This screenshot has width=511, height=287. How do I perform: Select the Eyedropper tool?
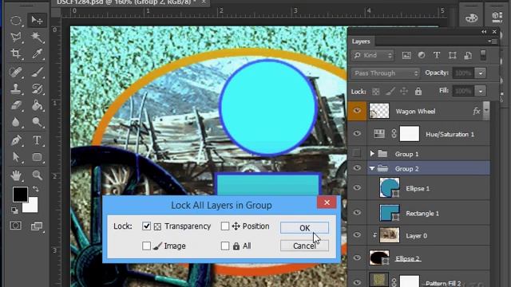[x=37, y=53]
